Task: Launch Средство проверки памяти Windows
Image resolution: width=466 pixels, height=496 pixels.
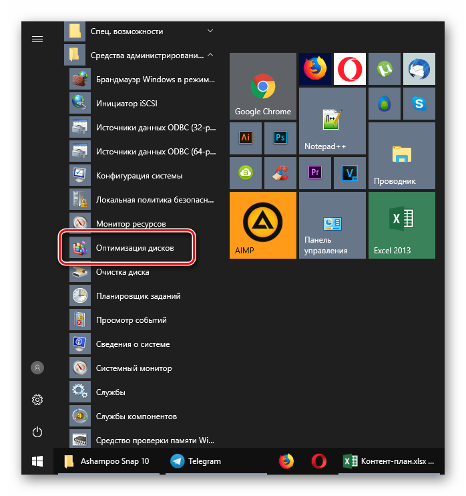Action: (143, 439)
